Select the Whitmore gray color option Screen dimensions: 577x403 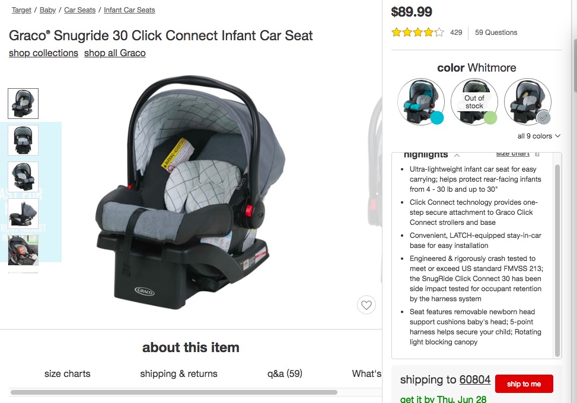[x=528, y=102]
